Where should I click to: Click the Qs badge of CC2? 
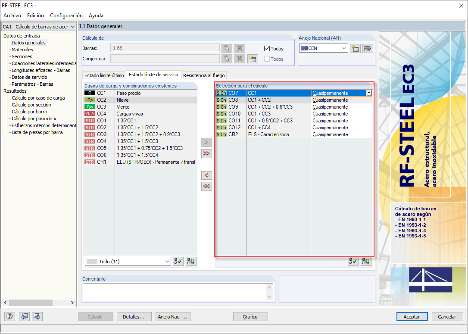[90, 100]
